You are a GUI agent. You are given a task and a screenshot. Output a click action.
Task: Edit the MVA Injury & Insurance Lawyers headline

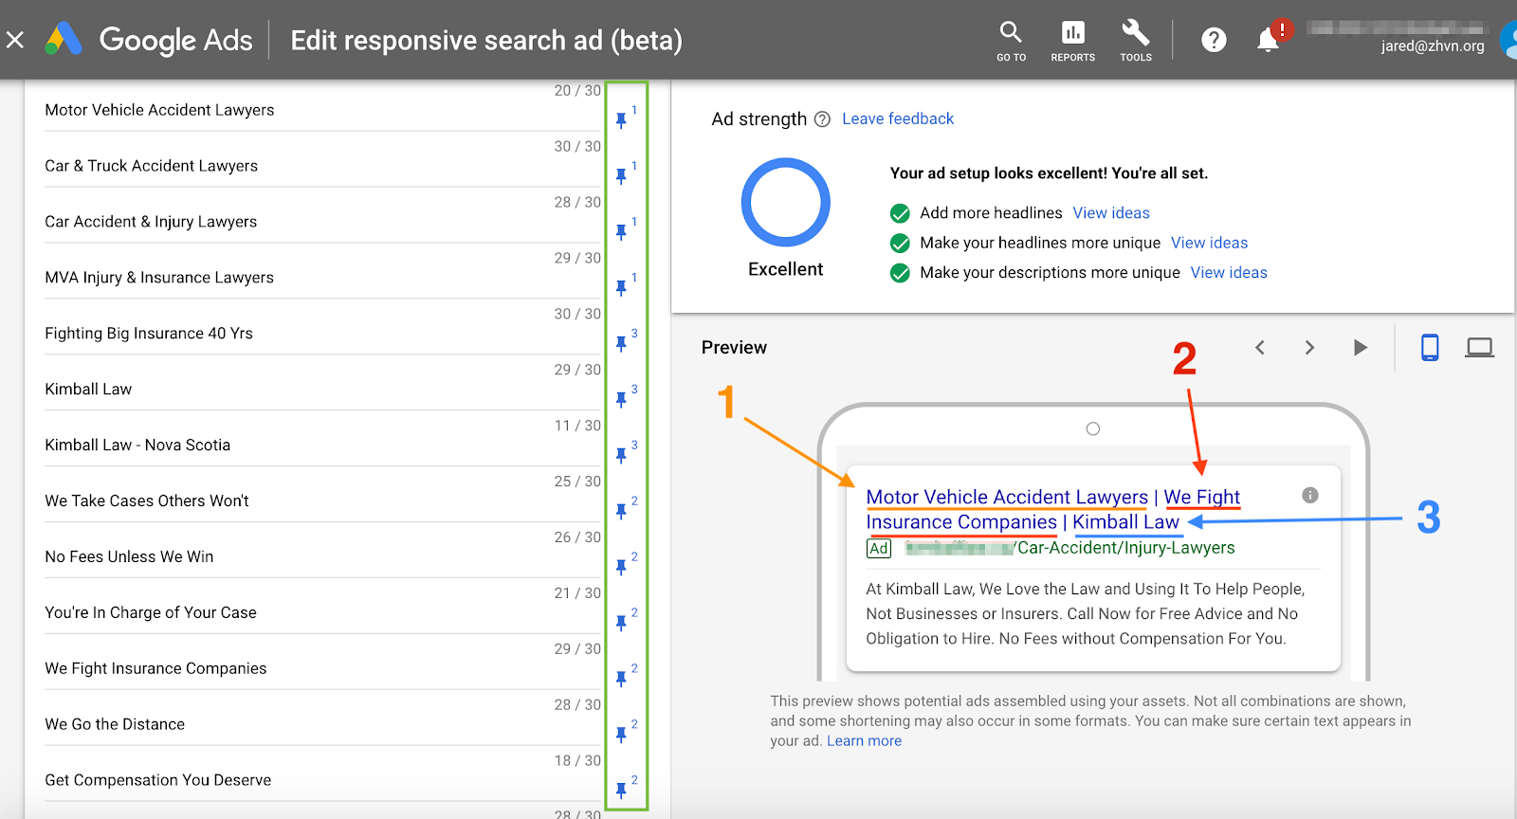click(x=322, y=278)
